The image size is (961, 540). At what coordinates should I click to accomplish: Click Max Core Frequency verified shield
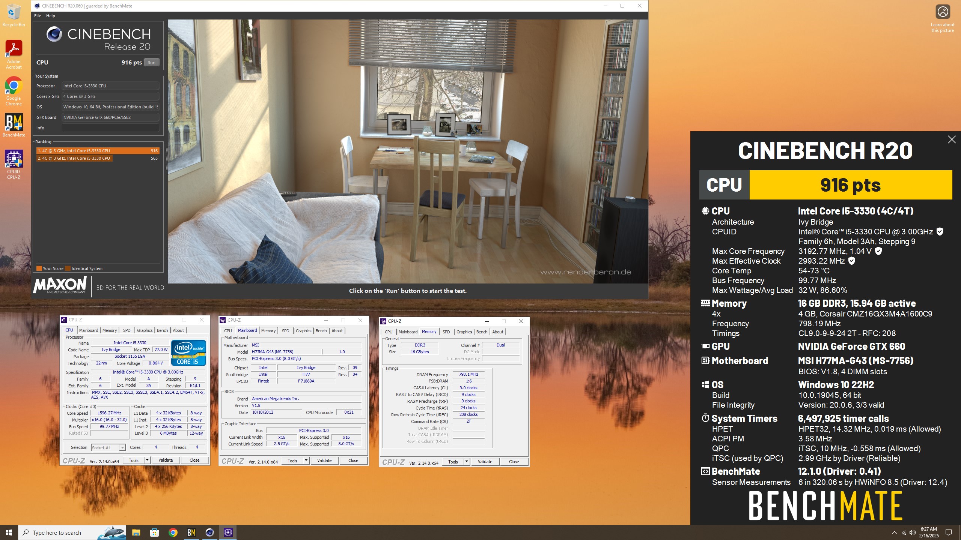click(x=878, y=251)
